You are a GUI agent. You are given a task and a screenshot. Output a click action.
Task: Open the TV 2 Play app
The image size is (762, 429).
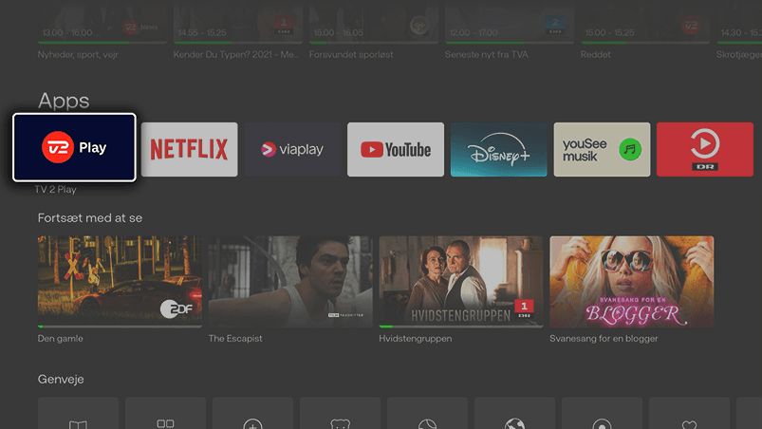pyautogui.click(x=74, y=147)
